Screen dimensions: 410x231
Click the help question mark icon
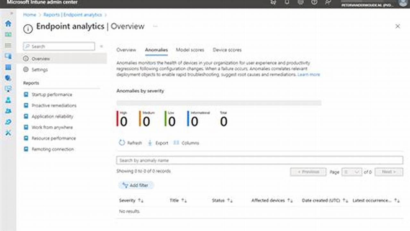click(x=314, y=2)
